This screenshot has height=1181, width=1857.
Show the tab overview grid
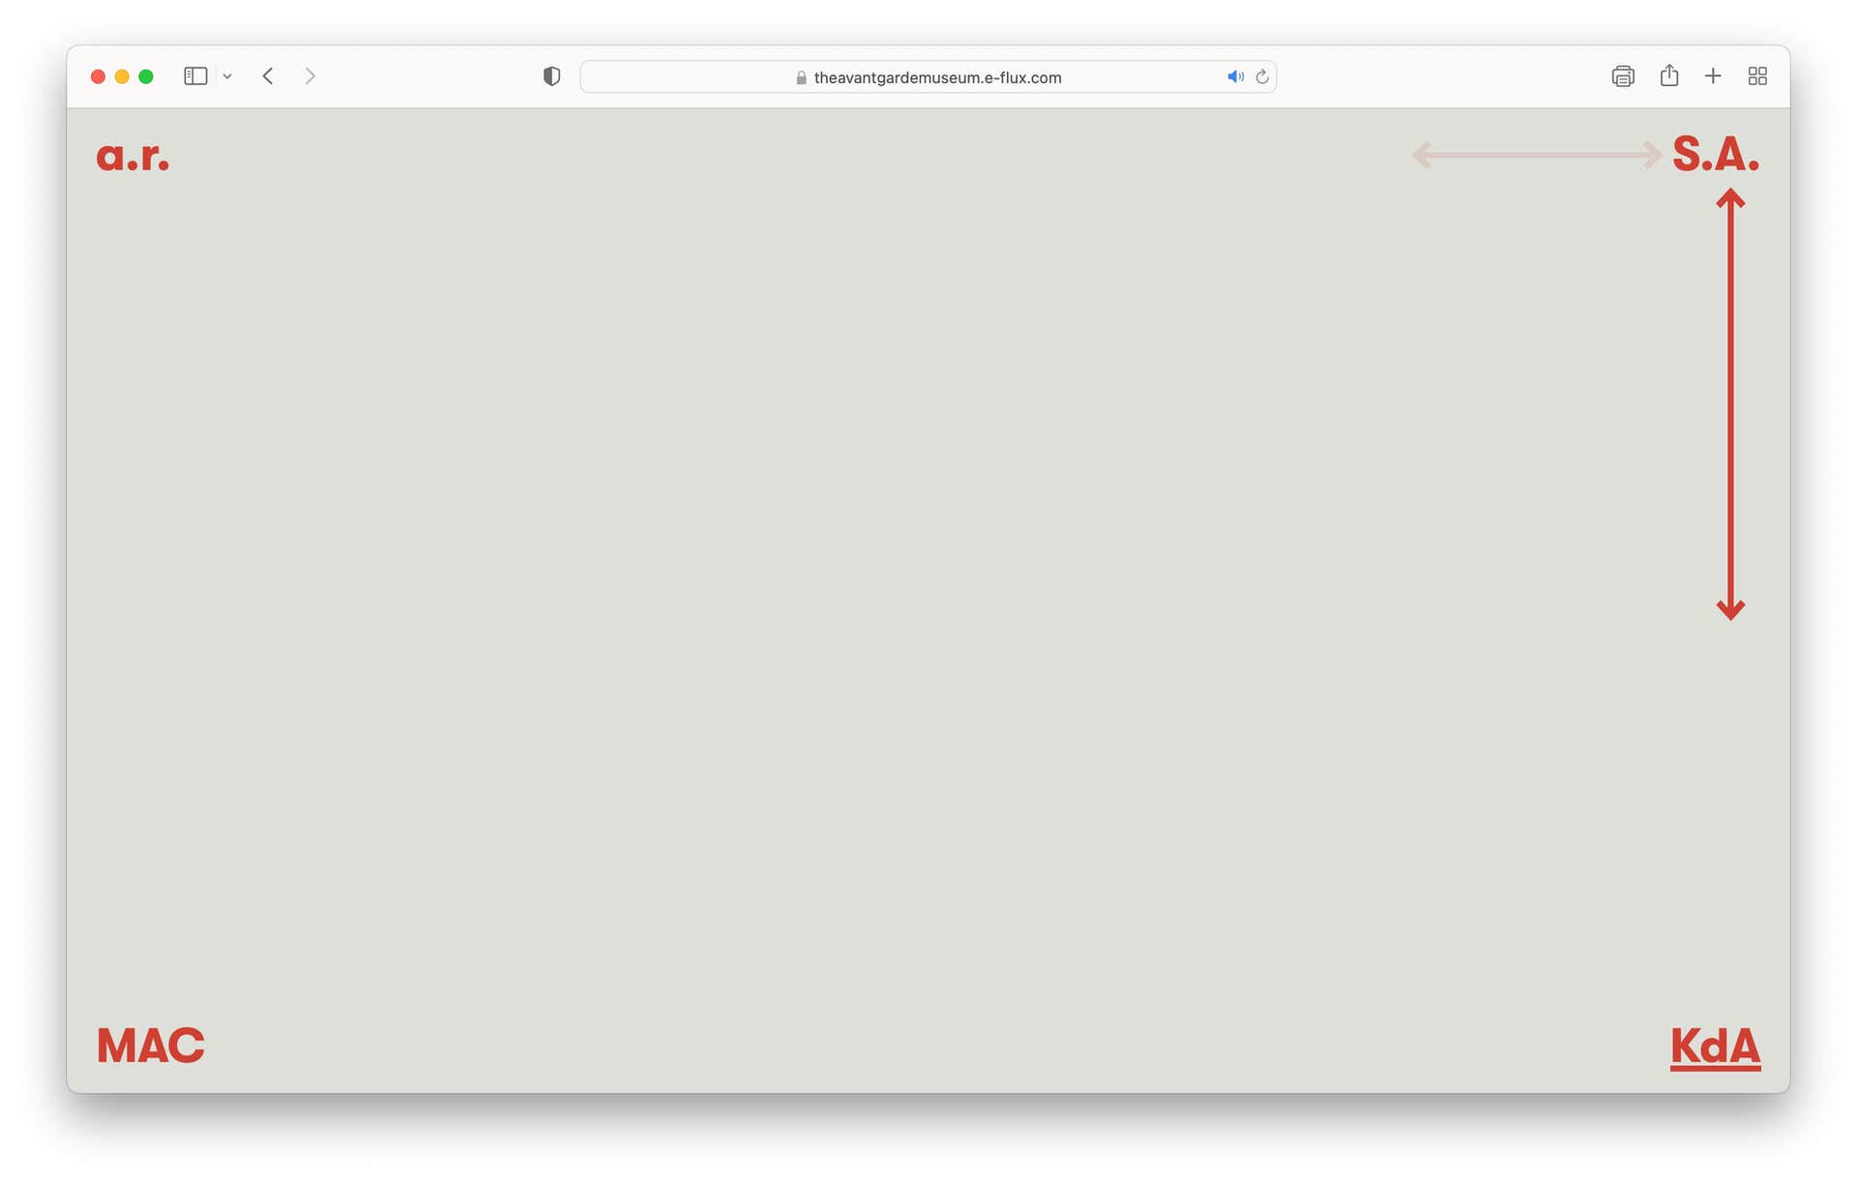1757,76
